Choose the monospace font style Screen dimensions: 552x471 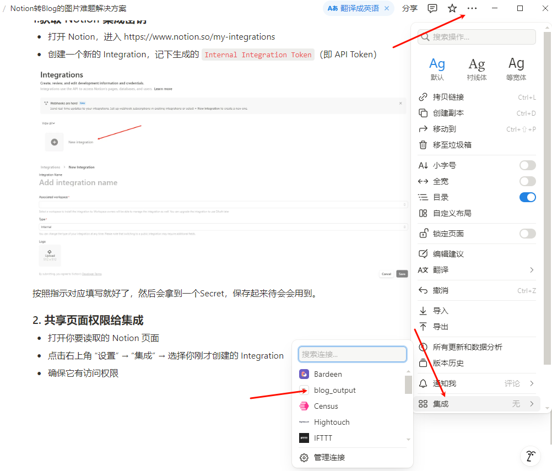516,69
